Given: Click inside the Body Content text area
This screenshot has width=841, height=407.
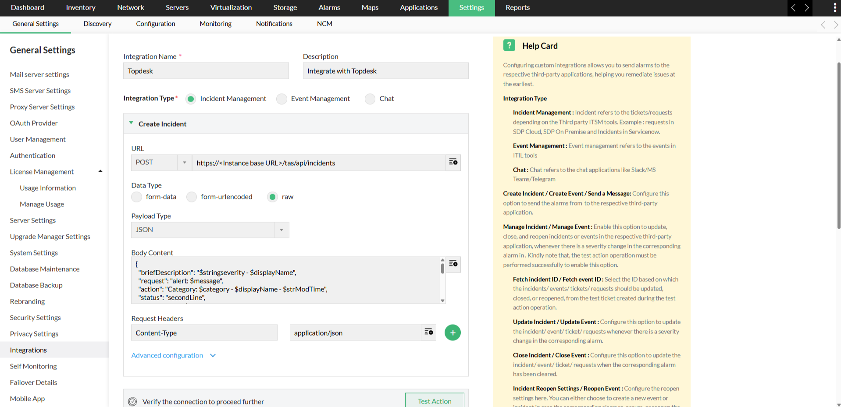Looking at the screenshot, I should [x=285, y=280].
